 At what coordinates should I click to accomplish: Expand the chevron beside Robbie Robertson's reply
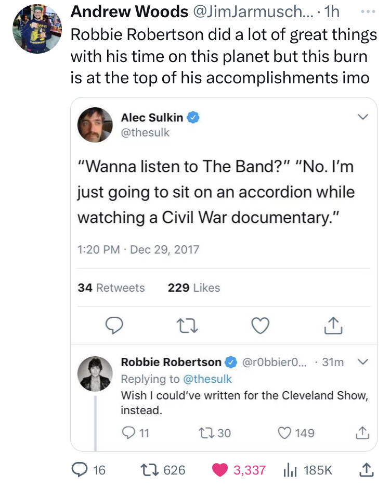pyautogui.click(x=363, y=362)
